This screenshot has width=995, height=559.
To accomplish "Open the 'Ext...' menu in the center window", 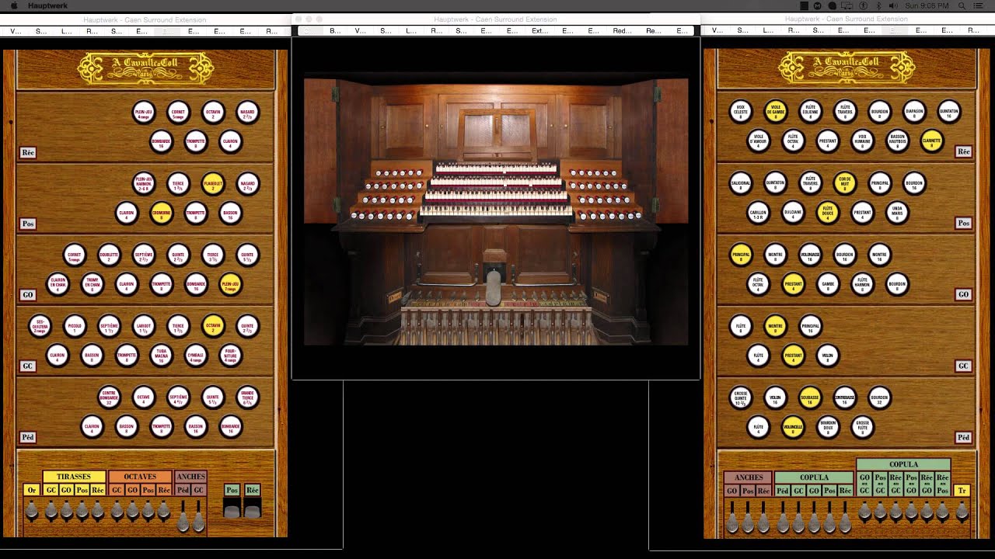I will coord(539,31).
